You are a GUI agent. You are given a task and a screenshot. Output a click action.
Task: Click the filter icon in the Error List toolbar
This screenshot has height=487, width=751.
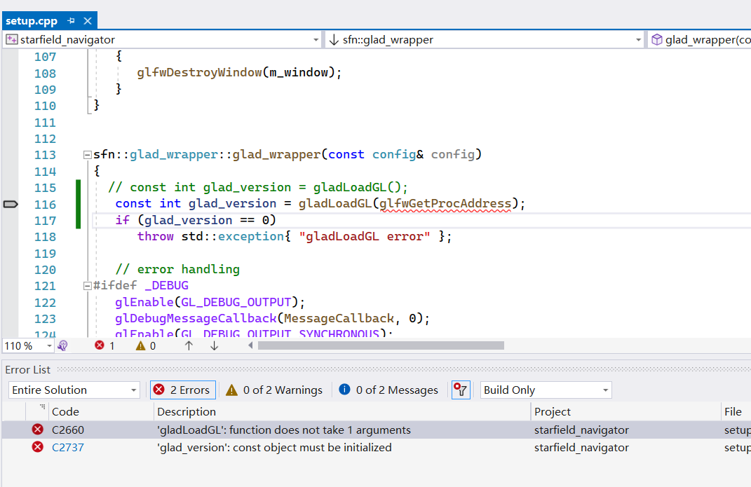461,390
